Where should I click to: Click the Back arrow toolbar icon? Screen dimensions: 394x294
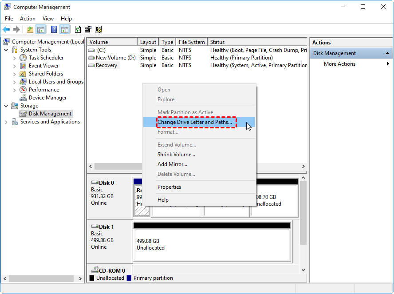(x=6, y=30)
